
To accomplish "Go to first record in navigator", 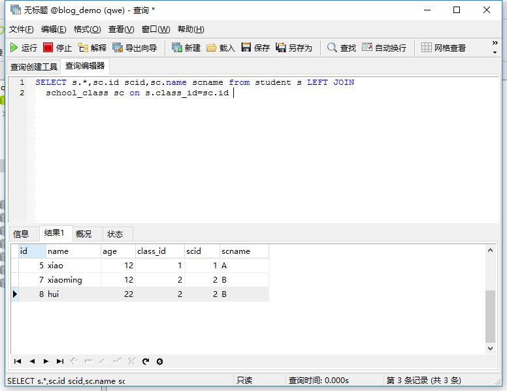I will (18, 361).
